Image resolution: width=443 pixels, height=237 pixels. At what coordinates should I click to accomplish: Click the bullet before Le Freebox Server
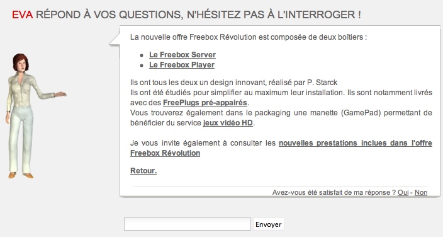[x=142, y=55]
